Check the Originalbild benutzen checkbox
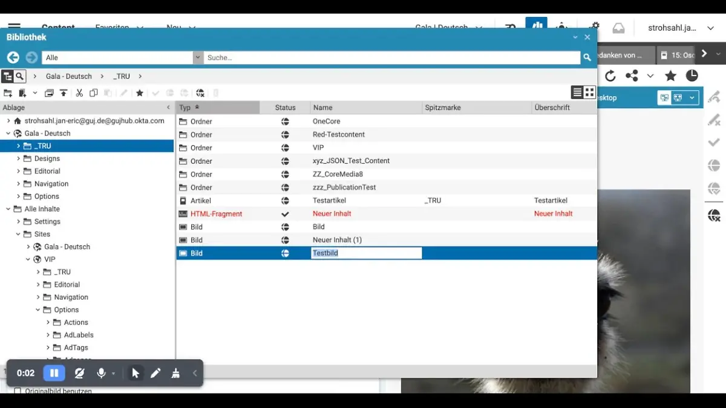Image resolution: width=726 pixels, height=408 pixels. (x=18, y=391)
